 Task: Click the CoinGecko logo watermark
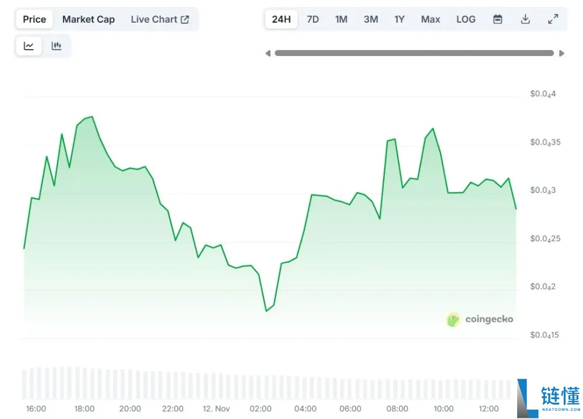point(479,319)
